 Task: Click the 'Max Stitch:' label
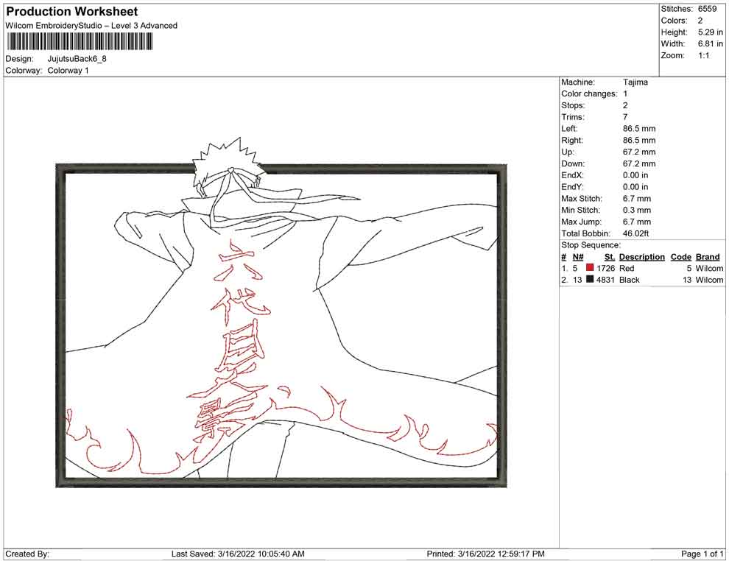pyautogui.click(x=582, y=199)
